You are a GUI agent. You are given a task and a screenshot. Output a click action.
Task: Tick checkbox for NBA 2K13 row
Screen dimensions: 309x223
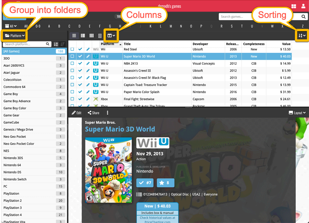(x=72, y=63)
